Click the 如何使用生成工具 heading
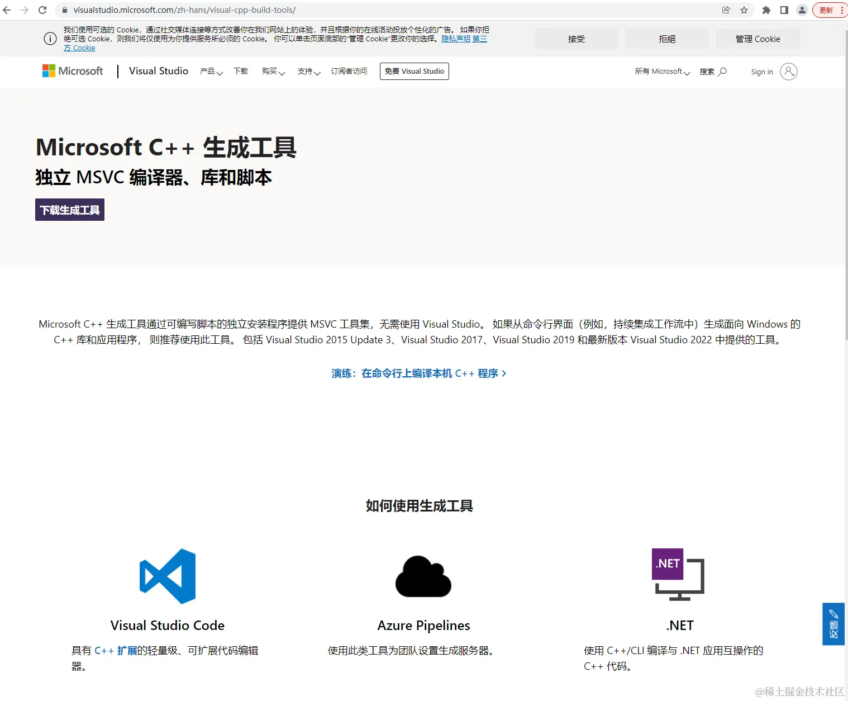The image size is (848, 701). [x=420, y=506]
